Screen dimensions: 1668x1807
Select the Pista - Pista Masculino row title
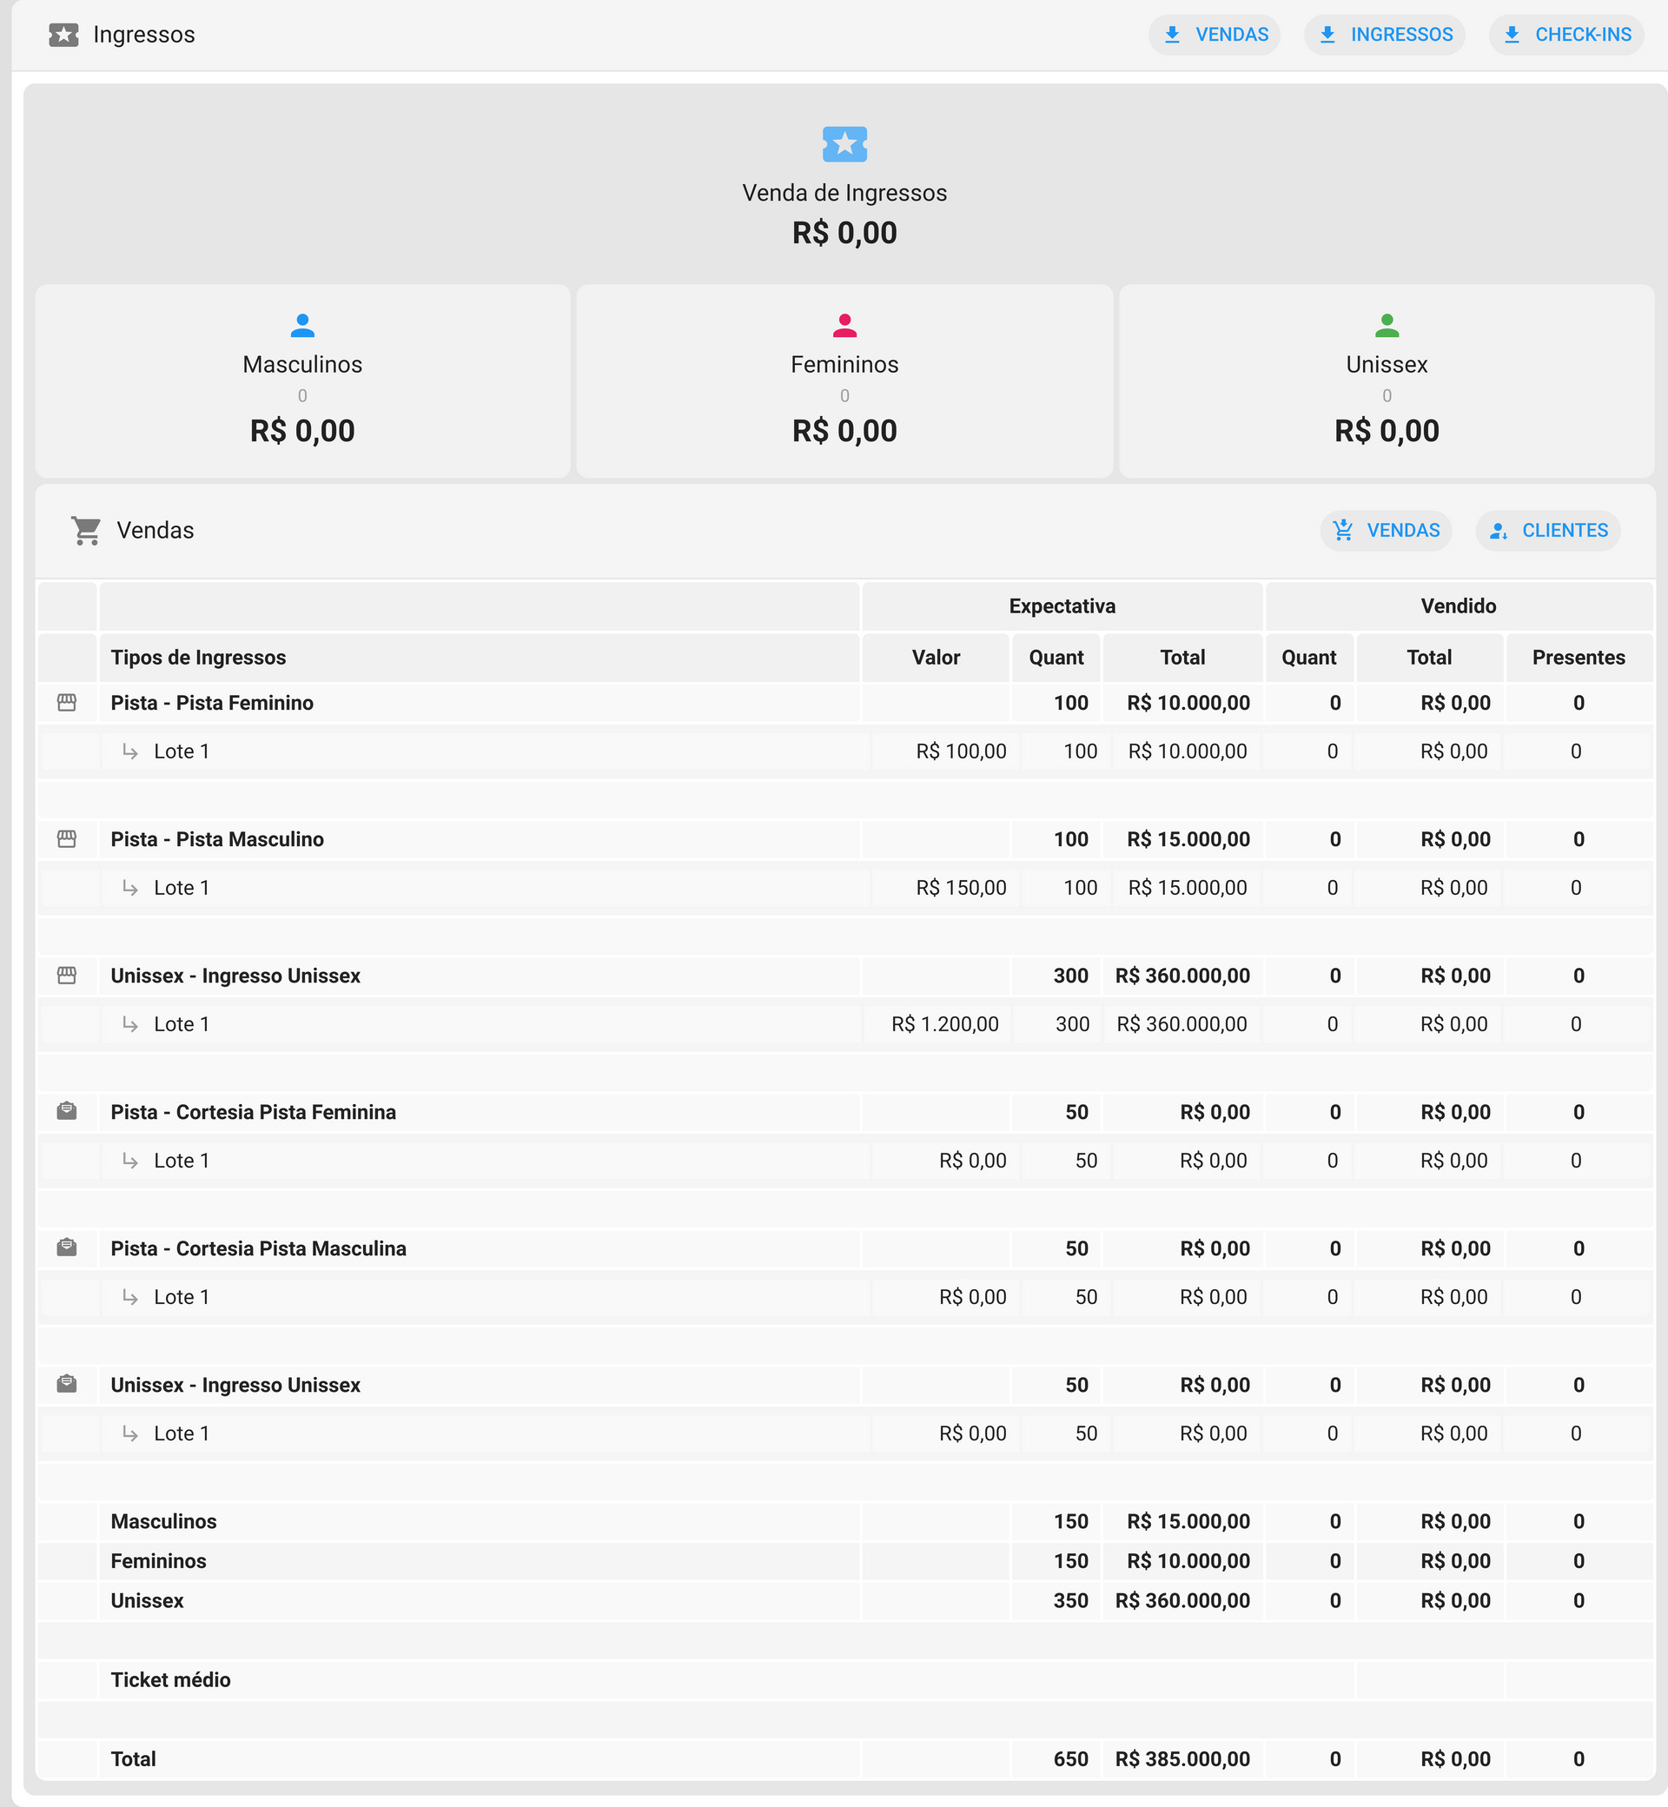[217, 838]
